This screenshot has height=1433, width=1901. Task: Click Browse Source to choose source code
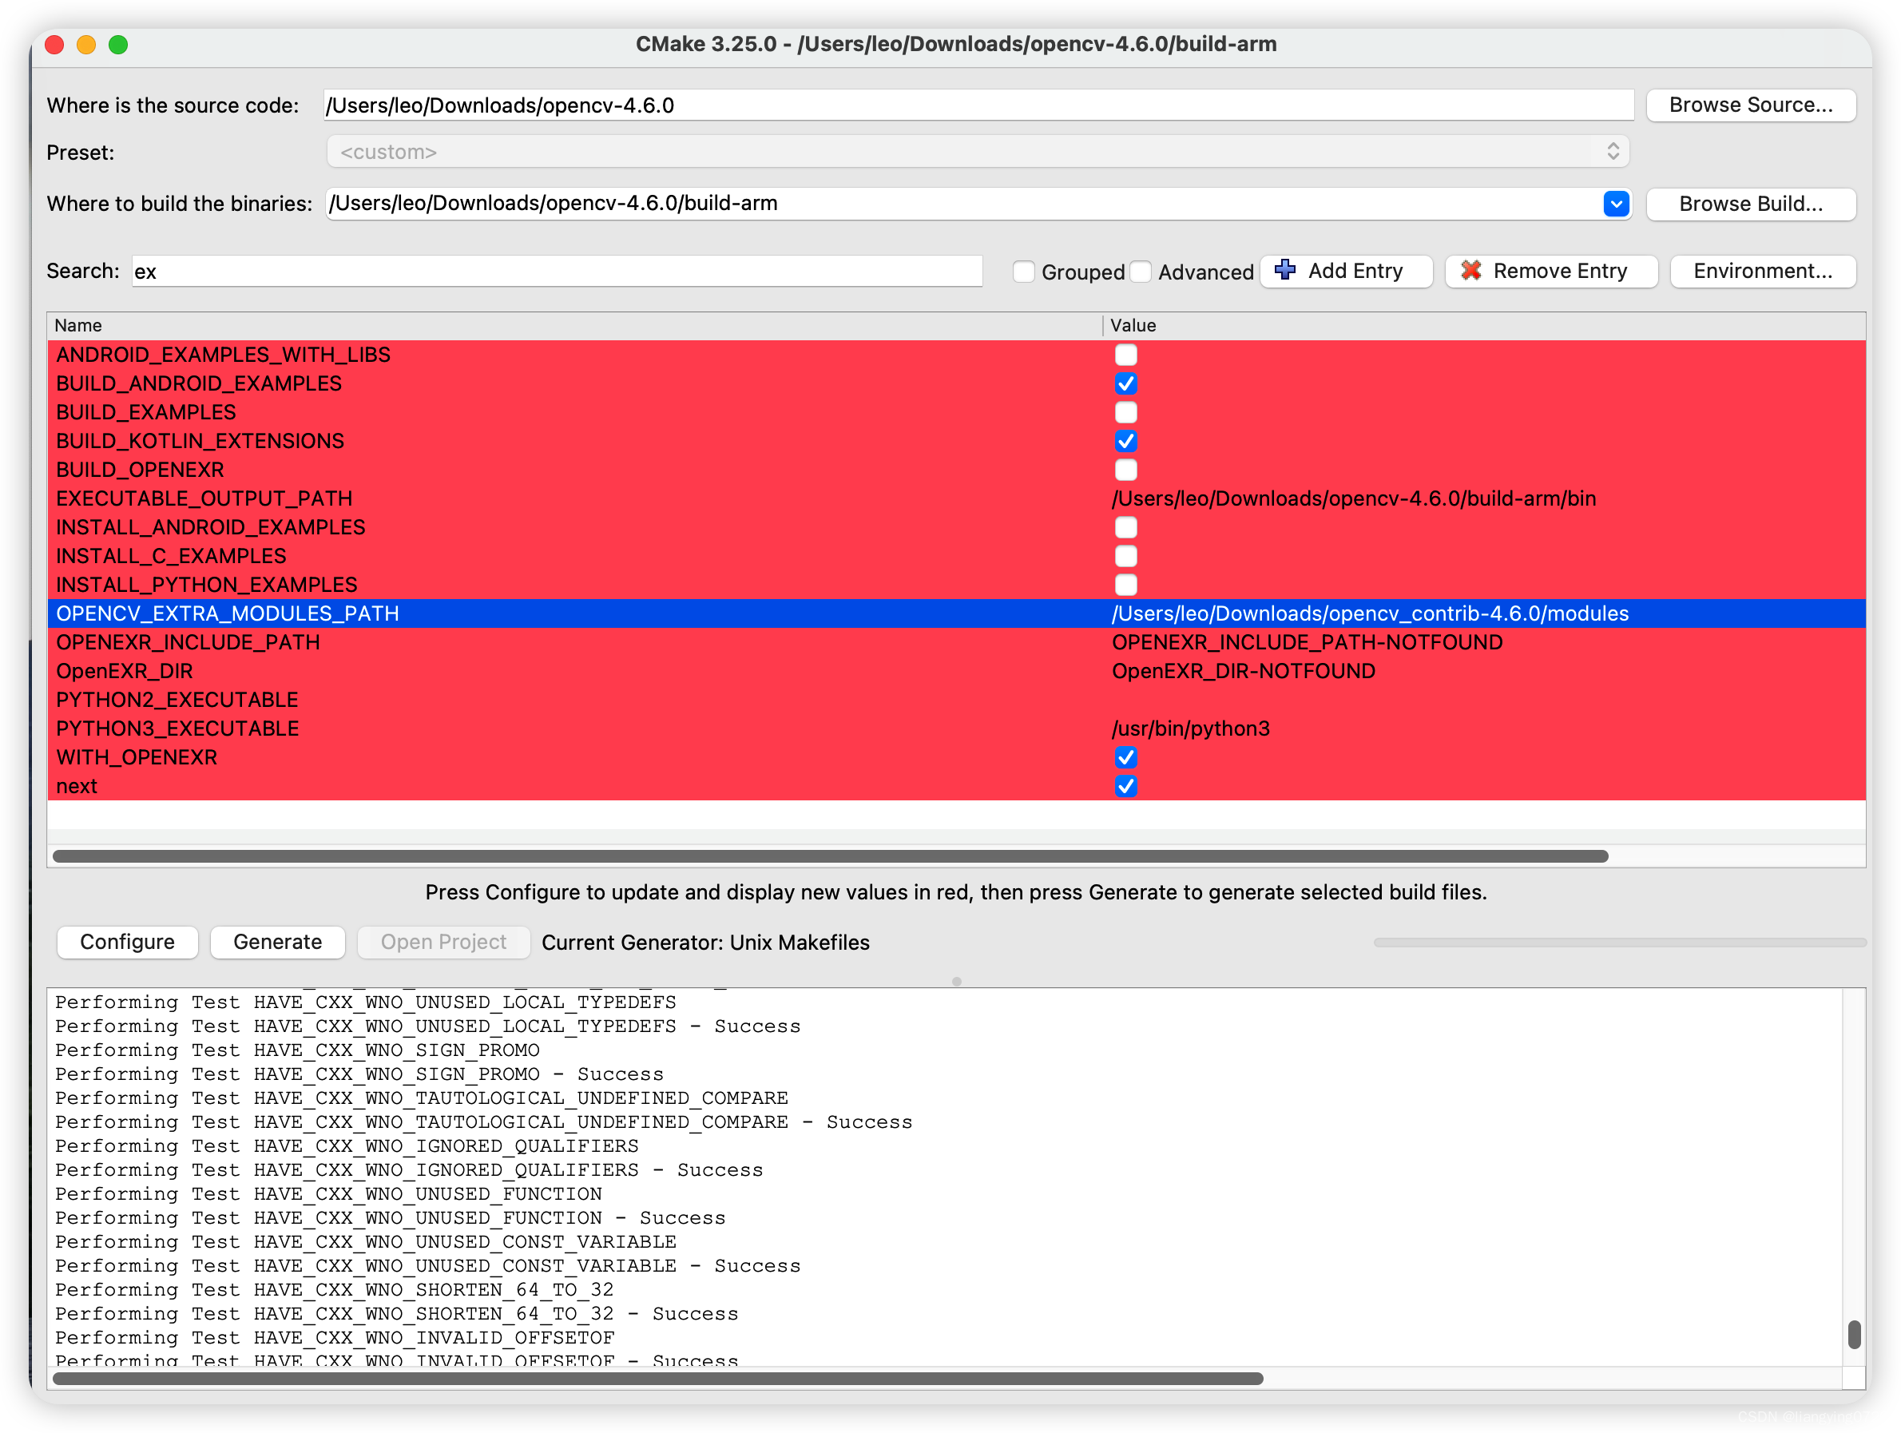[x=1751, y=105]
